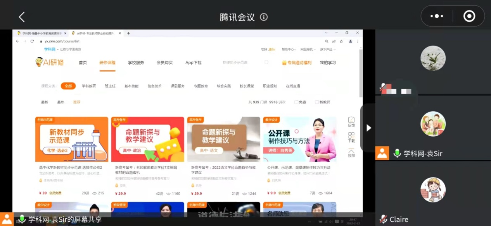Open the Chrome three-dot menu
Screen dimensions: 491x226
pyautogui.click(x=358, y=41)
